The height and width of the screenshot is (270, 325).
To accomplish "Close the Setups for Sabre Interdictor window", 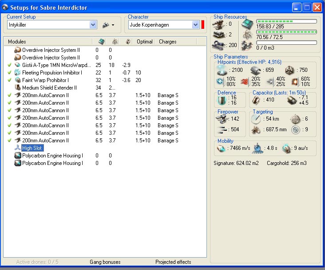I will pos(317,8).
